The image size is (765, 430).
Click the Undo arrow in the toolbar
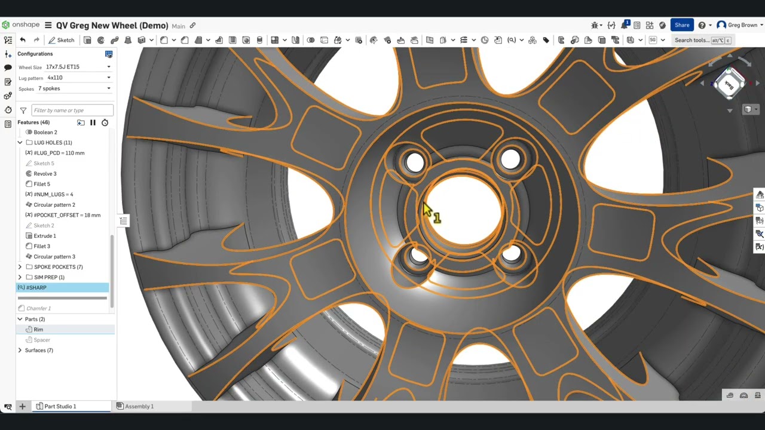point(23,40)
